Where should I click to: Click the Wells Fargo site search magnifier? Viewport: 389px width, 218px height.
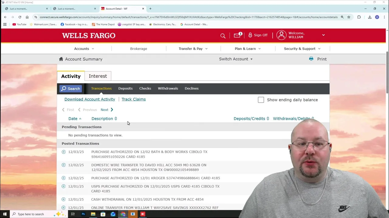click(x=223, y=36)
